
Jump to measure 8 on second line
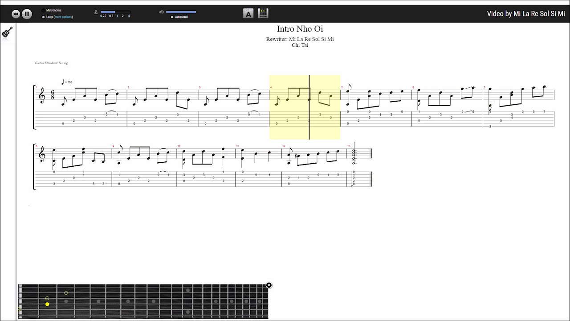point(73,166)
